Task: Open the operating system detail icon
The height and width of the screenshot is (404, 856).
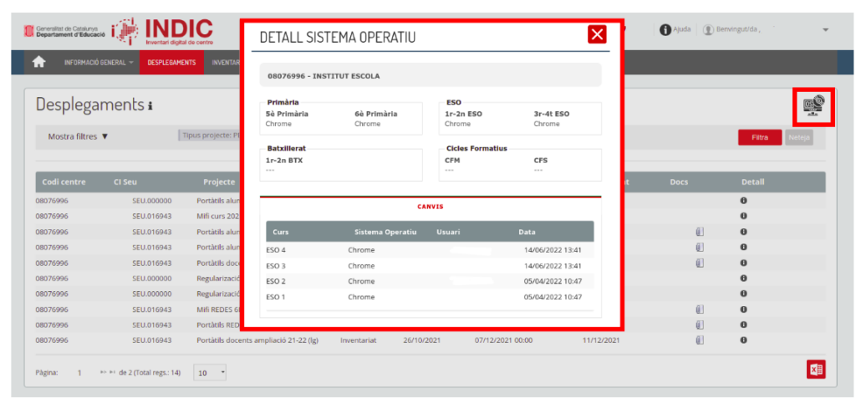Action: 813,106
